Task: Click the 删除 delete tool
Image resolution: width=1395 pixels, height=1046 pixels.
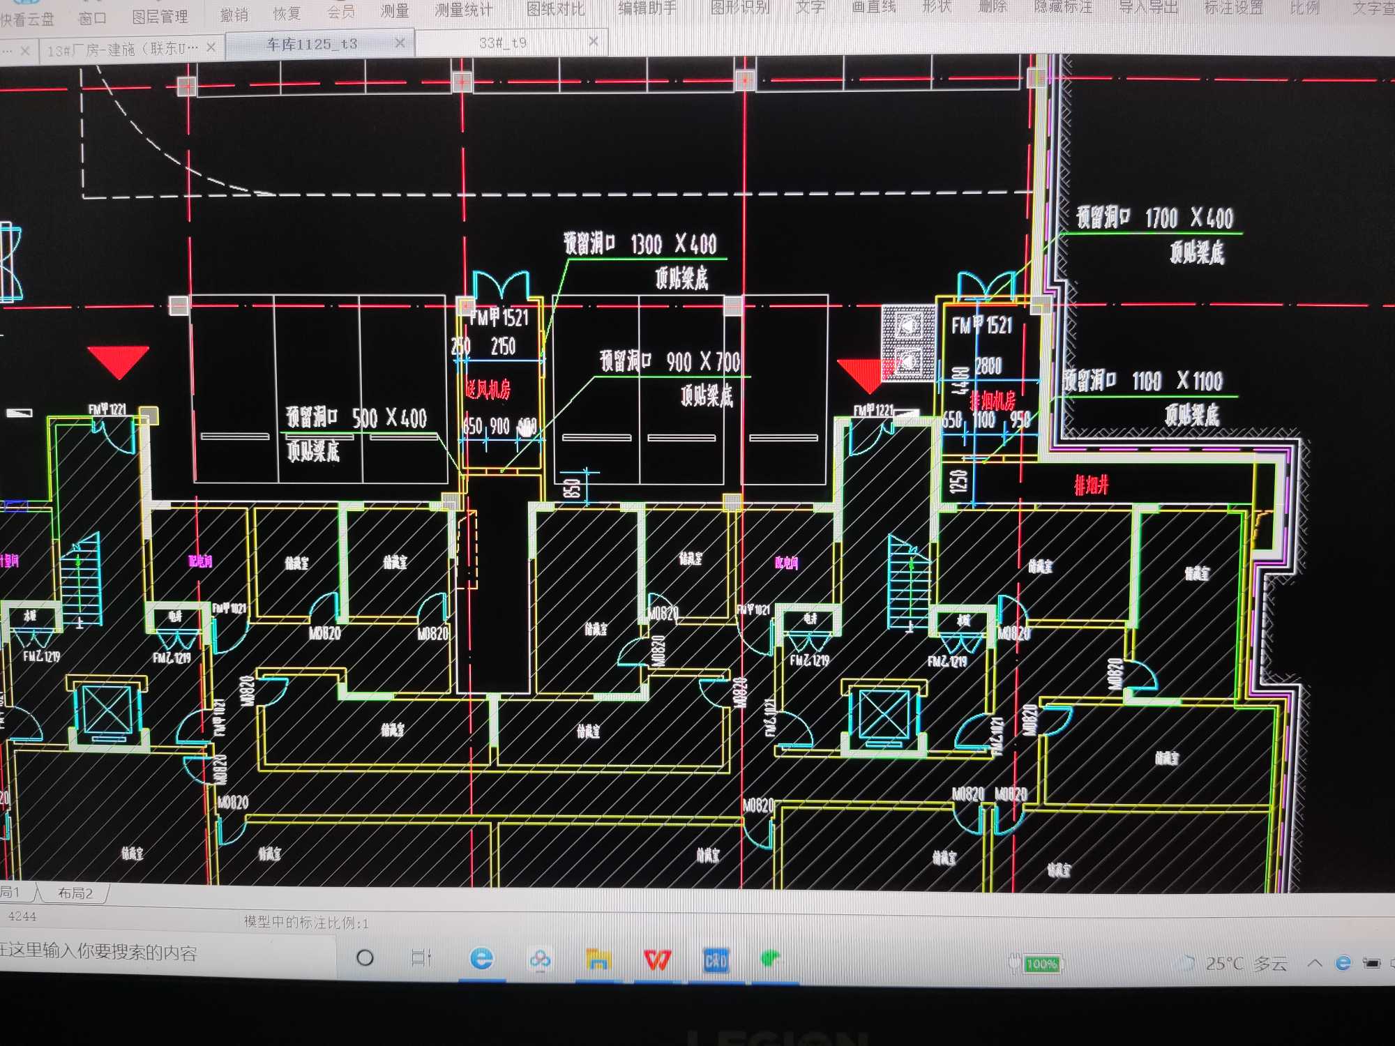Action: [993, 7]
